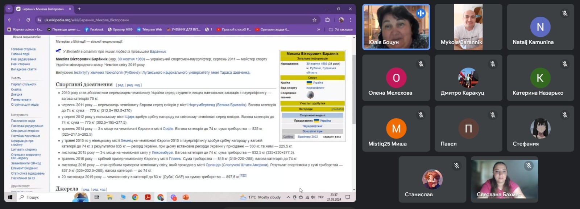Show hidden system tray icons
This screenshot has width=580, height=209.
click(x=288, y=197)
